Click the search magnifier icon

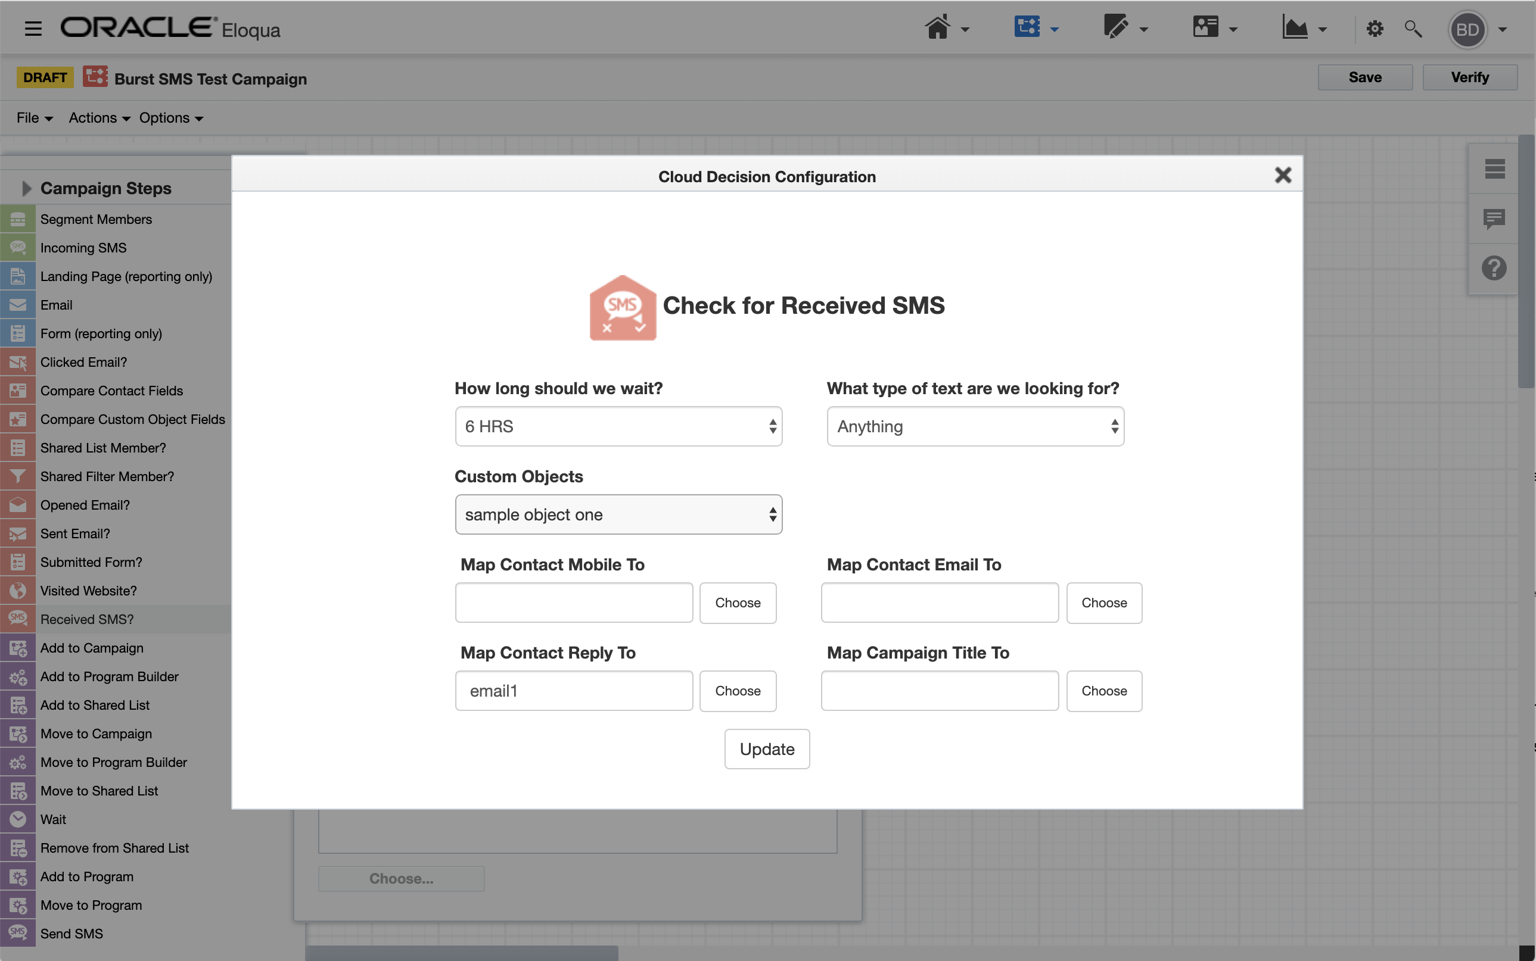1413,29
